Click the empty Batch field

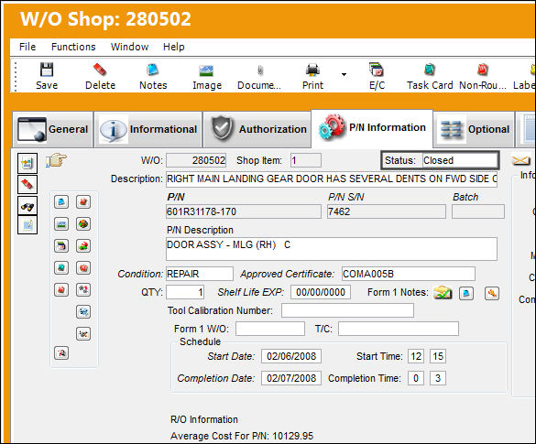(478, 211)
